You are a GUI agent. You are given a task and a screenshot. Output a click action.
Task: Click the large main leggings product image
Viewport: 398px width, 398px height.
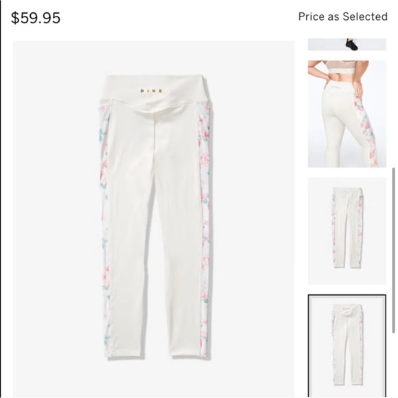point(154,218)
